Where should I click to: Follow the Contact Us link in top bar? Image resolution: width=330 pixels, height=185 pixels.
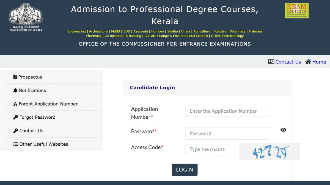tap(288, 62)
